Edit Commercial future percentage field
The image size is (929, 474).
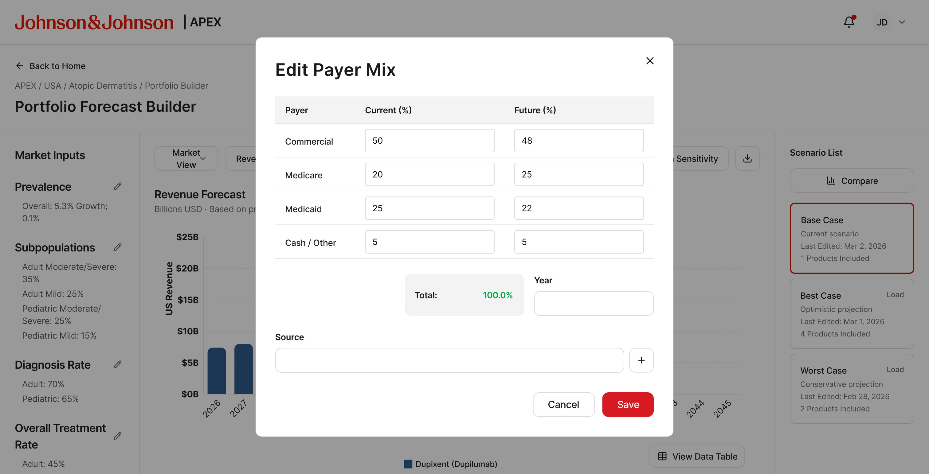click(x=579, y=141)
